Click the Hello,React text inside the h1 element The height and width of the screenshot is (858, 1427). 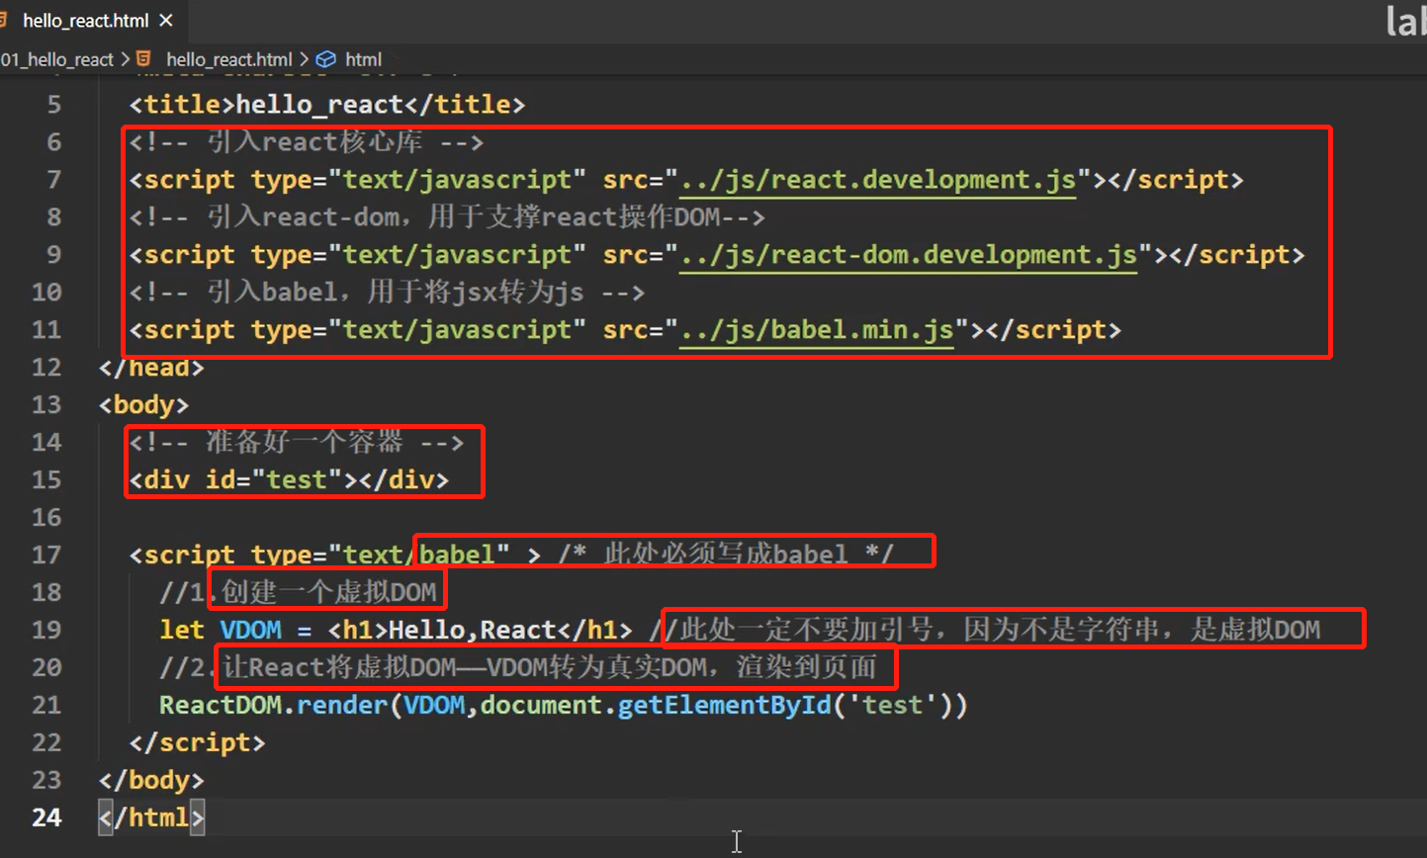tap(473, 631)
